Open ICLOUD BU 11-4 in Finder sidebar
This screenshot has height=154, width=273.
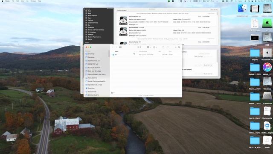click(x=94, y=68)
